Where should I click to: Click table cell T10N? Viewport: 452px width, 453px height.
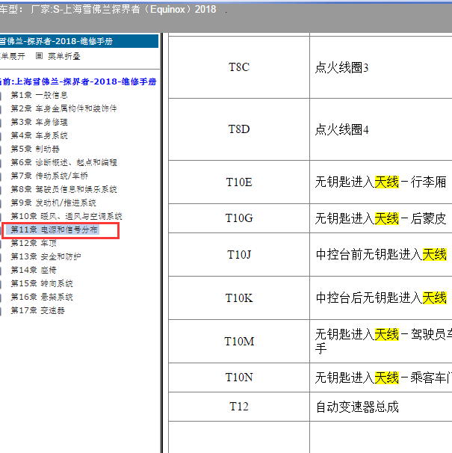(x=239, y=377)
